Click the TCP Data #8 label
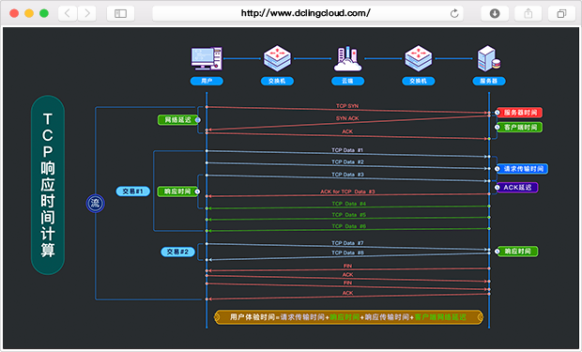The height and width of the screenshot is (352, 582). pyautogui.click(x=347, y=253)
